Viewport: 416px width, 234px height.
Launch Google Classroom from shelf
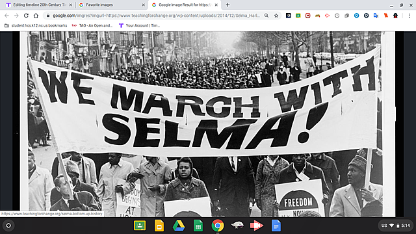tap(140, 226)
